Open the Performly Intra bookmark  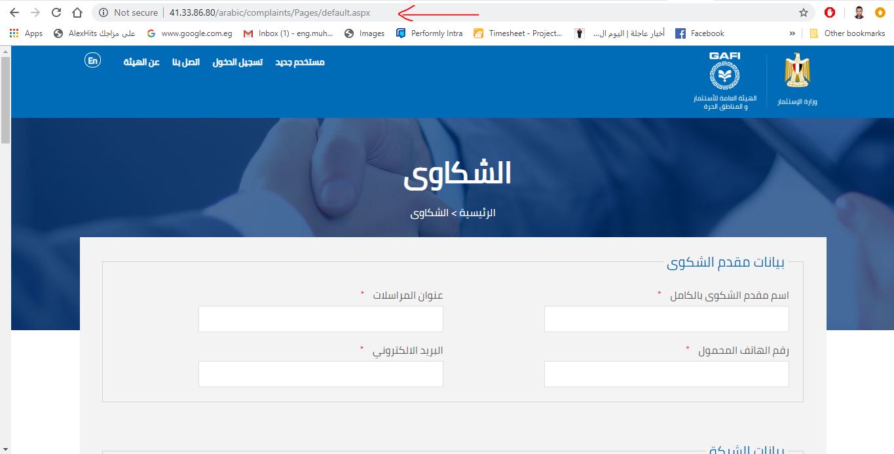(x=430, y=33)
